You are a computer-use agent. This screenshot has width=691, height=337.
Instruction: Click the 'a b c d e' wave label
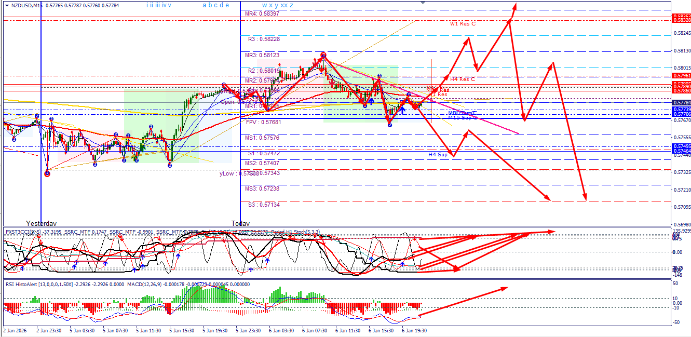point(216,5)
